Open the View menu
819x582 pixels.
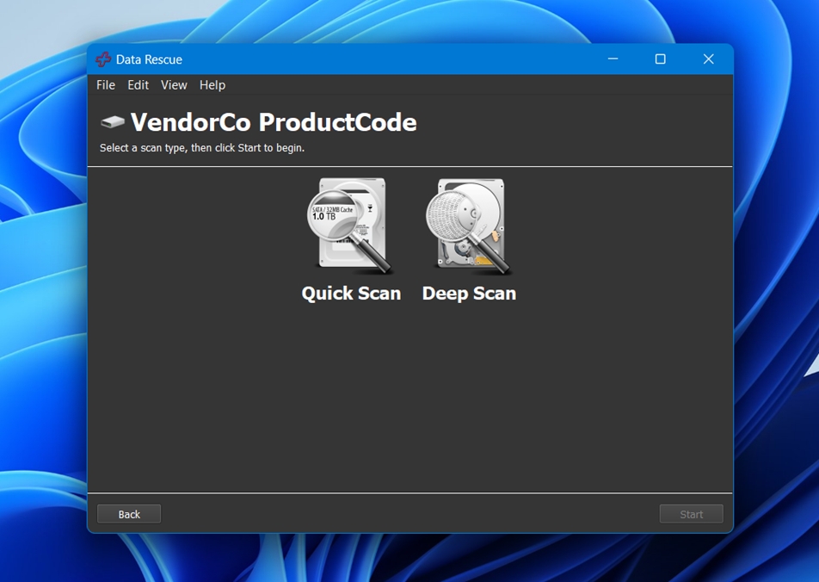173,85
